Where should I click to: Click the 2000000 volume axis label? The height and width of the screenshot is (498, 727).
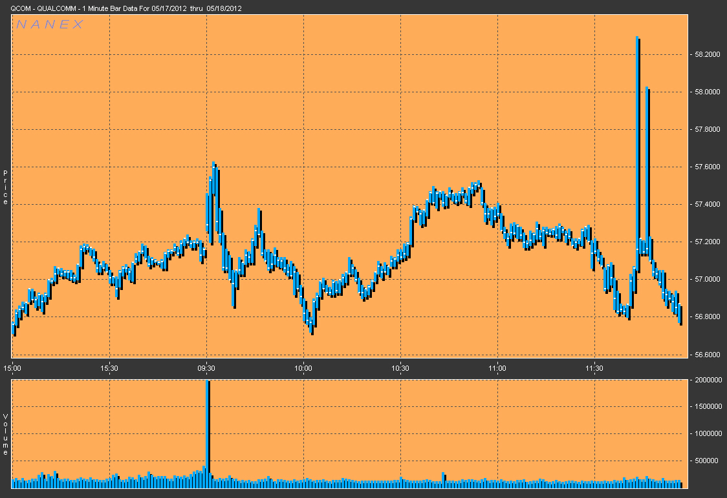706,380
